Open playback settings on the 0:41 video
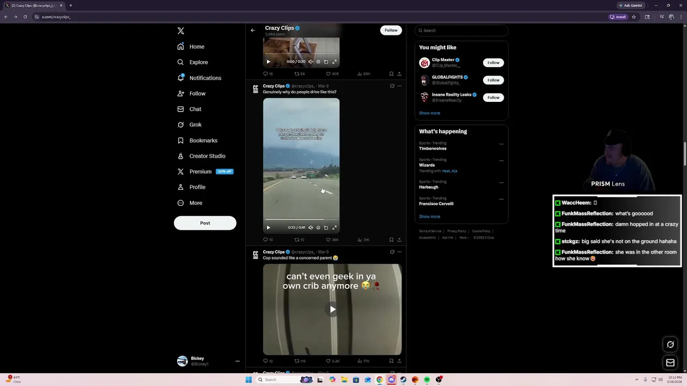Screen dimensions: 687x386 pos(318,227)
